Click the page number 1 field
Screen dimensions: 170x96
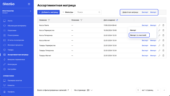click(138, 90)
